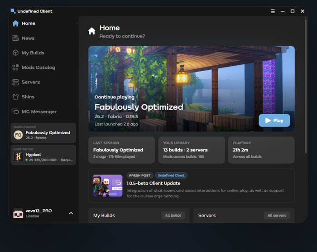This screenshot has height=252, width=317.
Task: Click "Mods across builds: 180" text
Action: click(x=183, y=157)
